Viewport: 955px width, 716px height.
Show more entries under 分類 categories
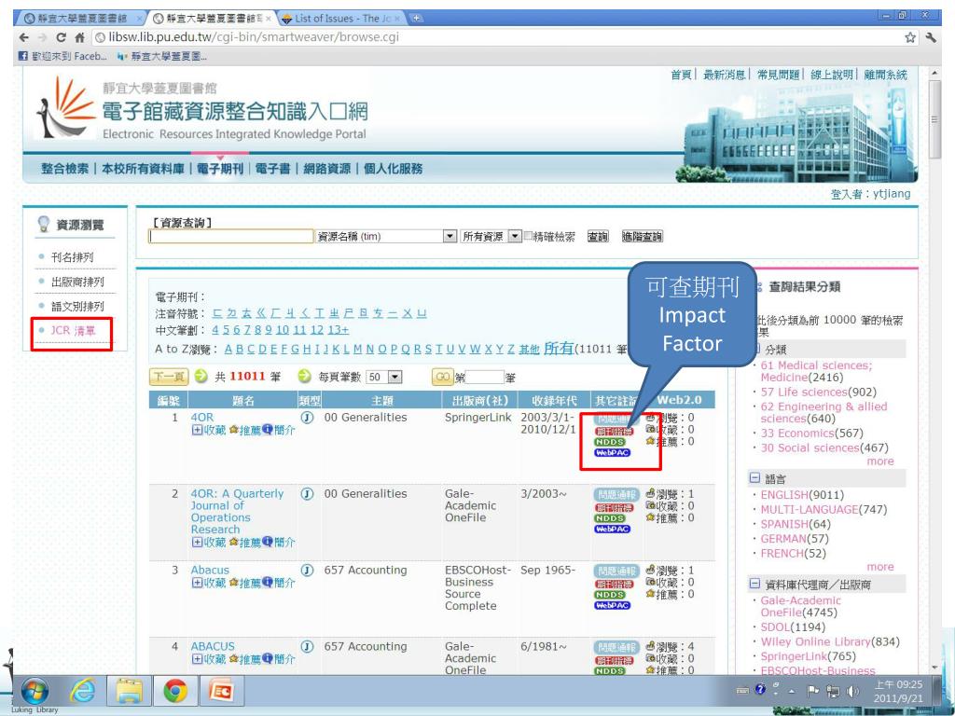click(x=880, y=461)
